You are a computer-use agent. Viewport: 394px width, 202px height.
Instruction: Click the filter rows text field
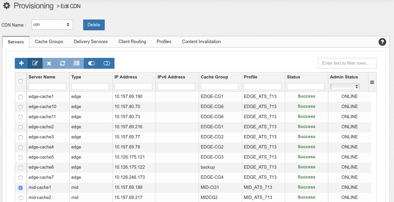tap(347, 63)
